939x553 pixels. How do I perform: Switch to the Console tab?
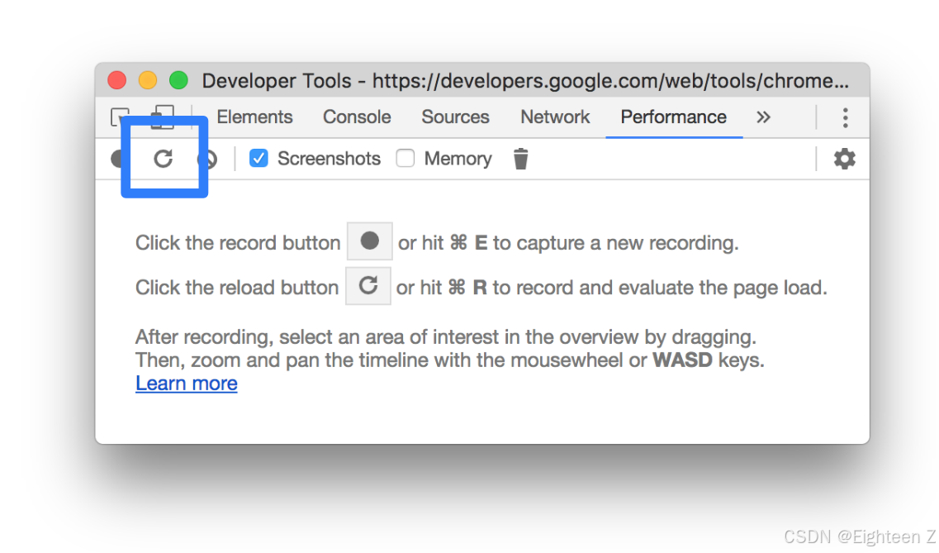pyautogui.click(x=357, y=117)
